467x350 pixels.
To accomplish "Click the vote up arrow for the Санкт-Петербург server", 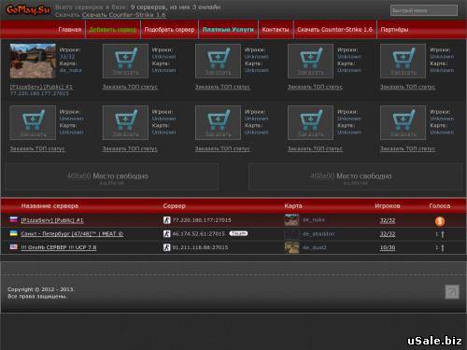I will pos(443,234).
